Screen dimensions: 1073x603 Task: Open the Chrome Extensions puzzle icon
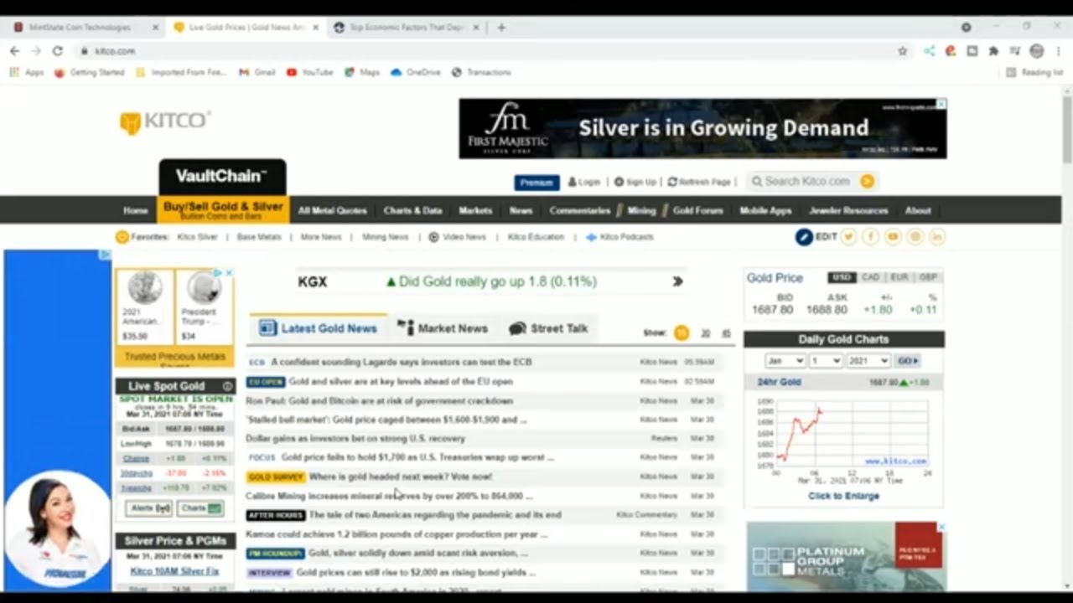click(993, 51)
